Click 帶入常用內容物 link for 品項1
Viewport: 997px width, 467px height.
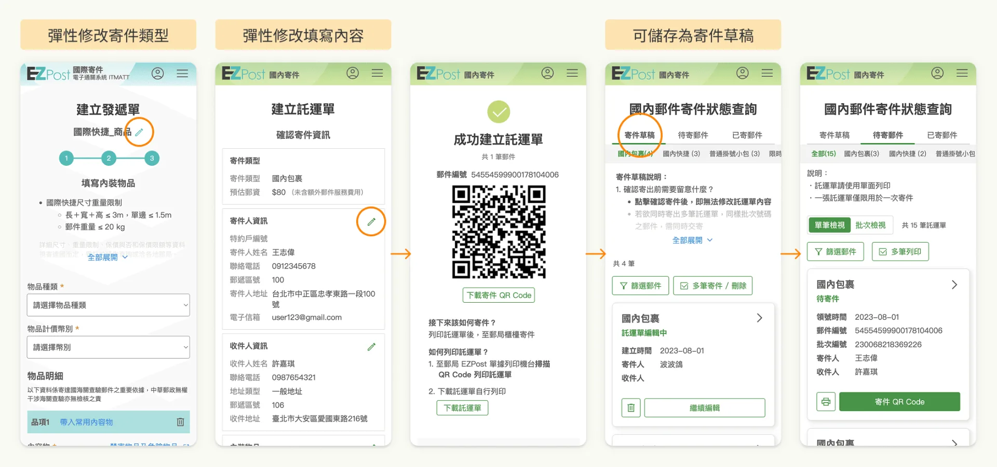click(86, 422)
